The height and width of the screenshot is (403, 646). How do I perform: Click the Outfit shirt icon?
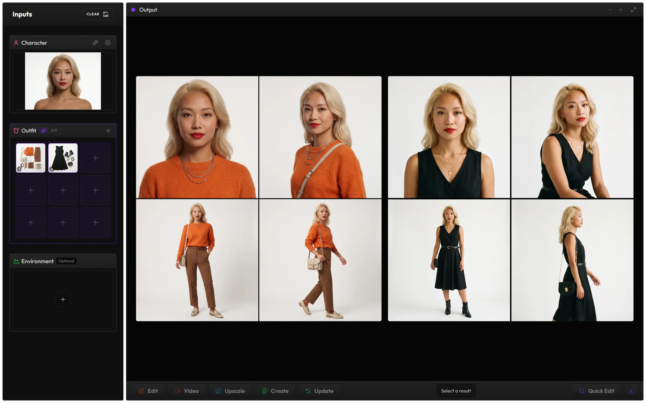point(16,131)
